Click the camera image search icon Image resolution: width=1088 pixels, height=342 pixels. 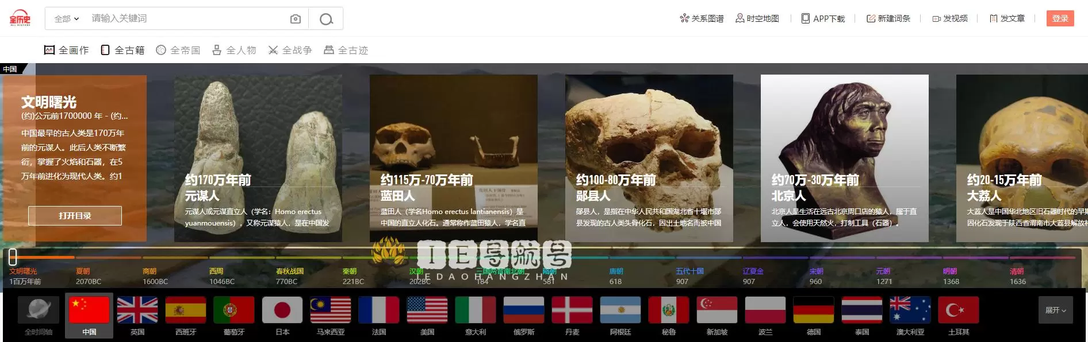click(296, 19)
